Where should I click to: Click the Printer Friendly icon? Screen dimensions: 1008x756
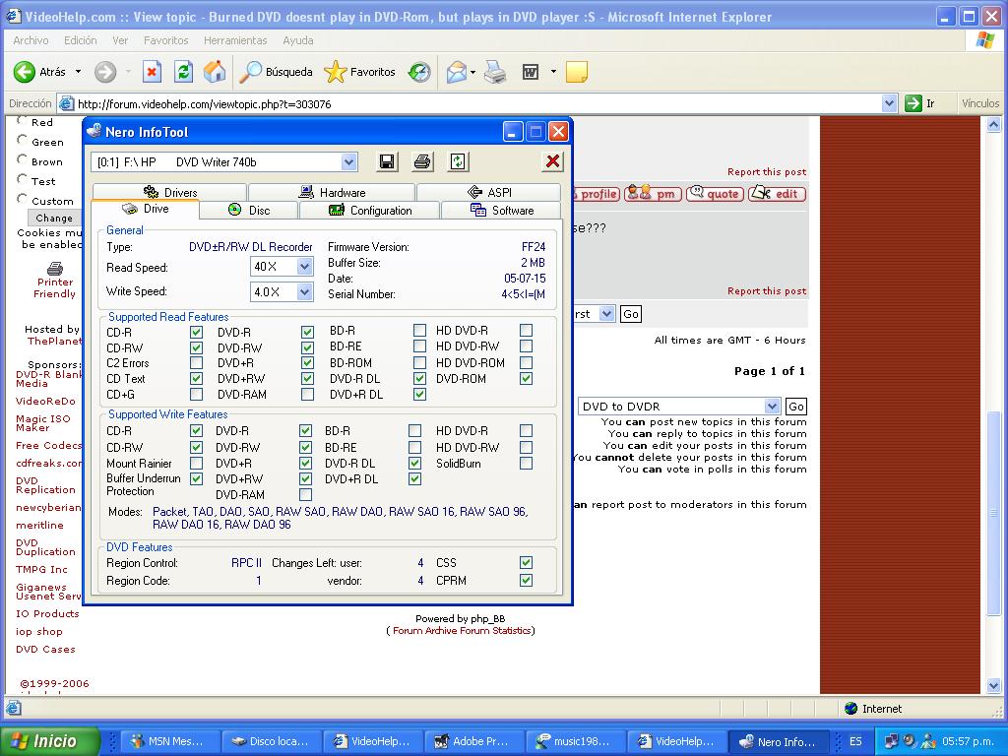55,268
